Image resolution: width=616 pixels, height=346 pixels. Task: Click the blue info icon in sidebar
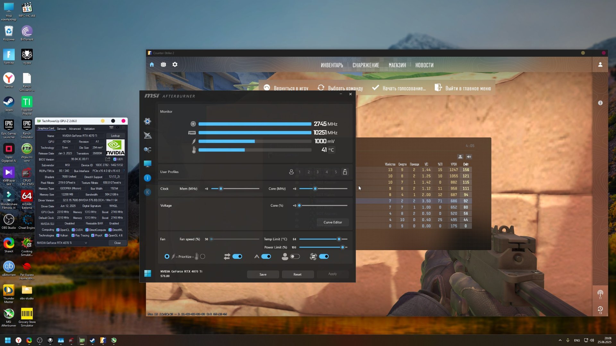147,178
